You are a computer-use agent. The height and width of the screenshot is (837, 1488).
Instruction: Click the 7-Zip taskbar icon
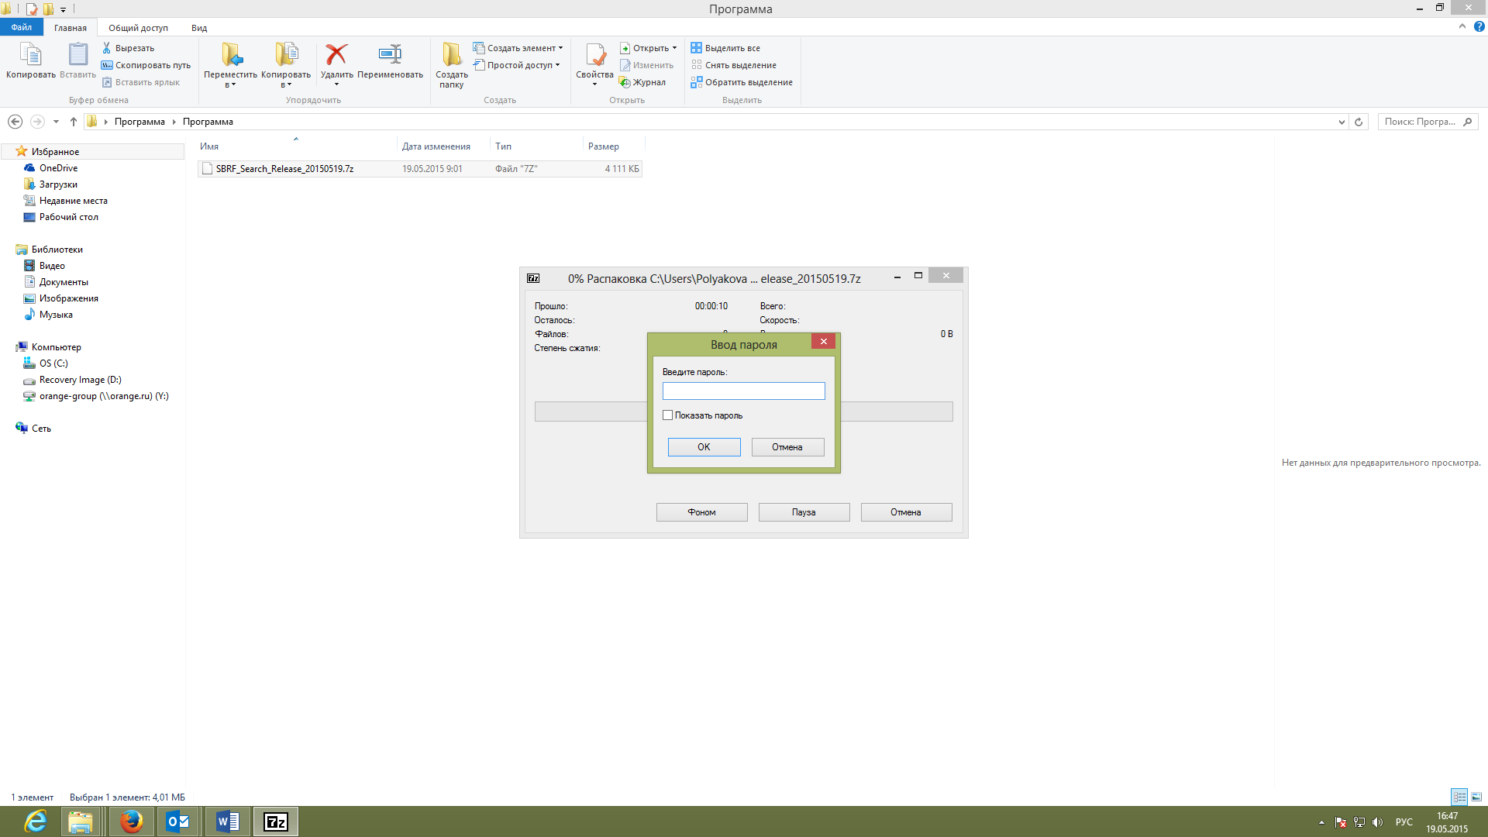click(x=276, y=821)
